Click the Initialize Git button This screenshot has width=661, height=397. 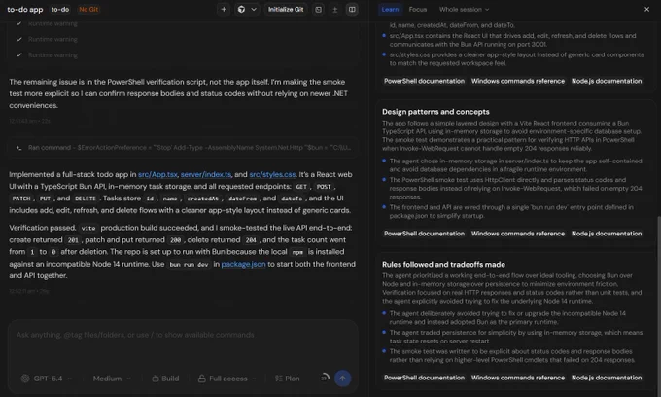point(286,10)
